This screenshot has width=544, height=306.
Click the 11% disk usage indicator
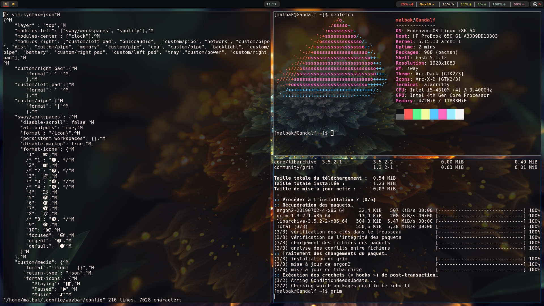(448, 4)
